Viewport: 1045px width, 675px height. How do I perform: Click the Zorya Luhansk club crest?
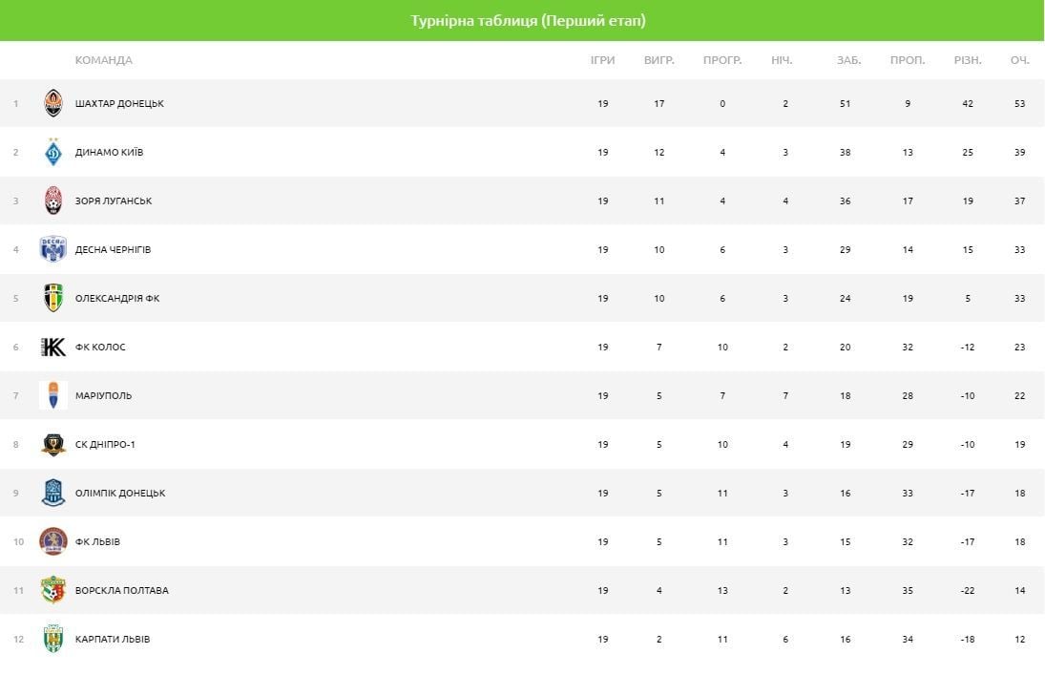tap(53, 200)
